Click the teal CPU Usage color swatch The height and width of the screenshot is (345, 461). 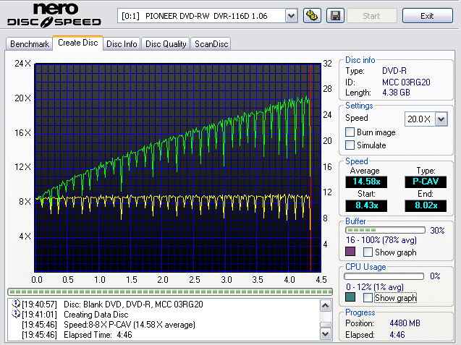point(351,297)
